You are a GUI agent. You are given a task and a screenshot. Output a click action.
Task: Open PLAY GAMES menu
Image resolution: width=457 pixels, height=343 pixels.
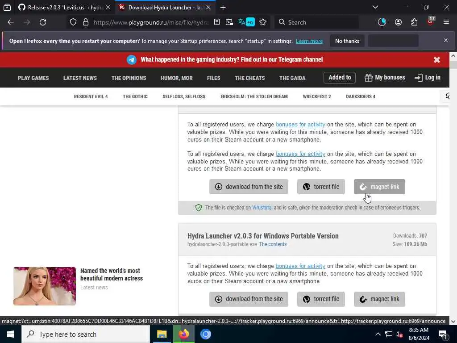pyautogui.click(x=33, y=78)
